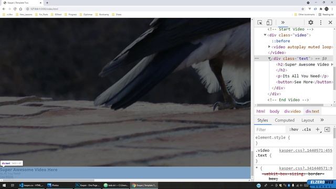
Task: Expand the video autoplay muted loop node
Action: click(269, 47)
